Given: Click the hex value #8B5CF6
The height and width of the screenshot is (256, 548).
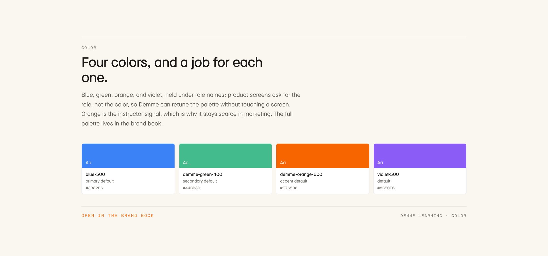Looking at the screenshot, I should click(386, 188).
